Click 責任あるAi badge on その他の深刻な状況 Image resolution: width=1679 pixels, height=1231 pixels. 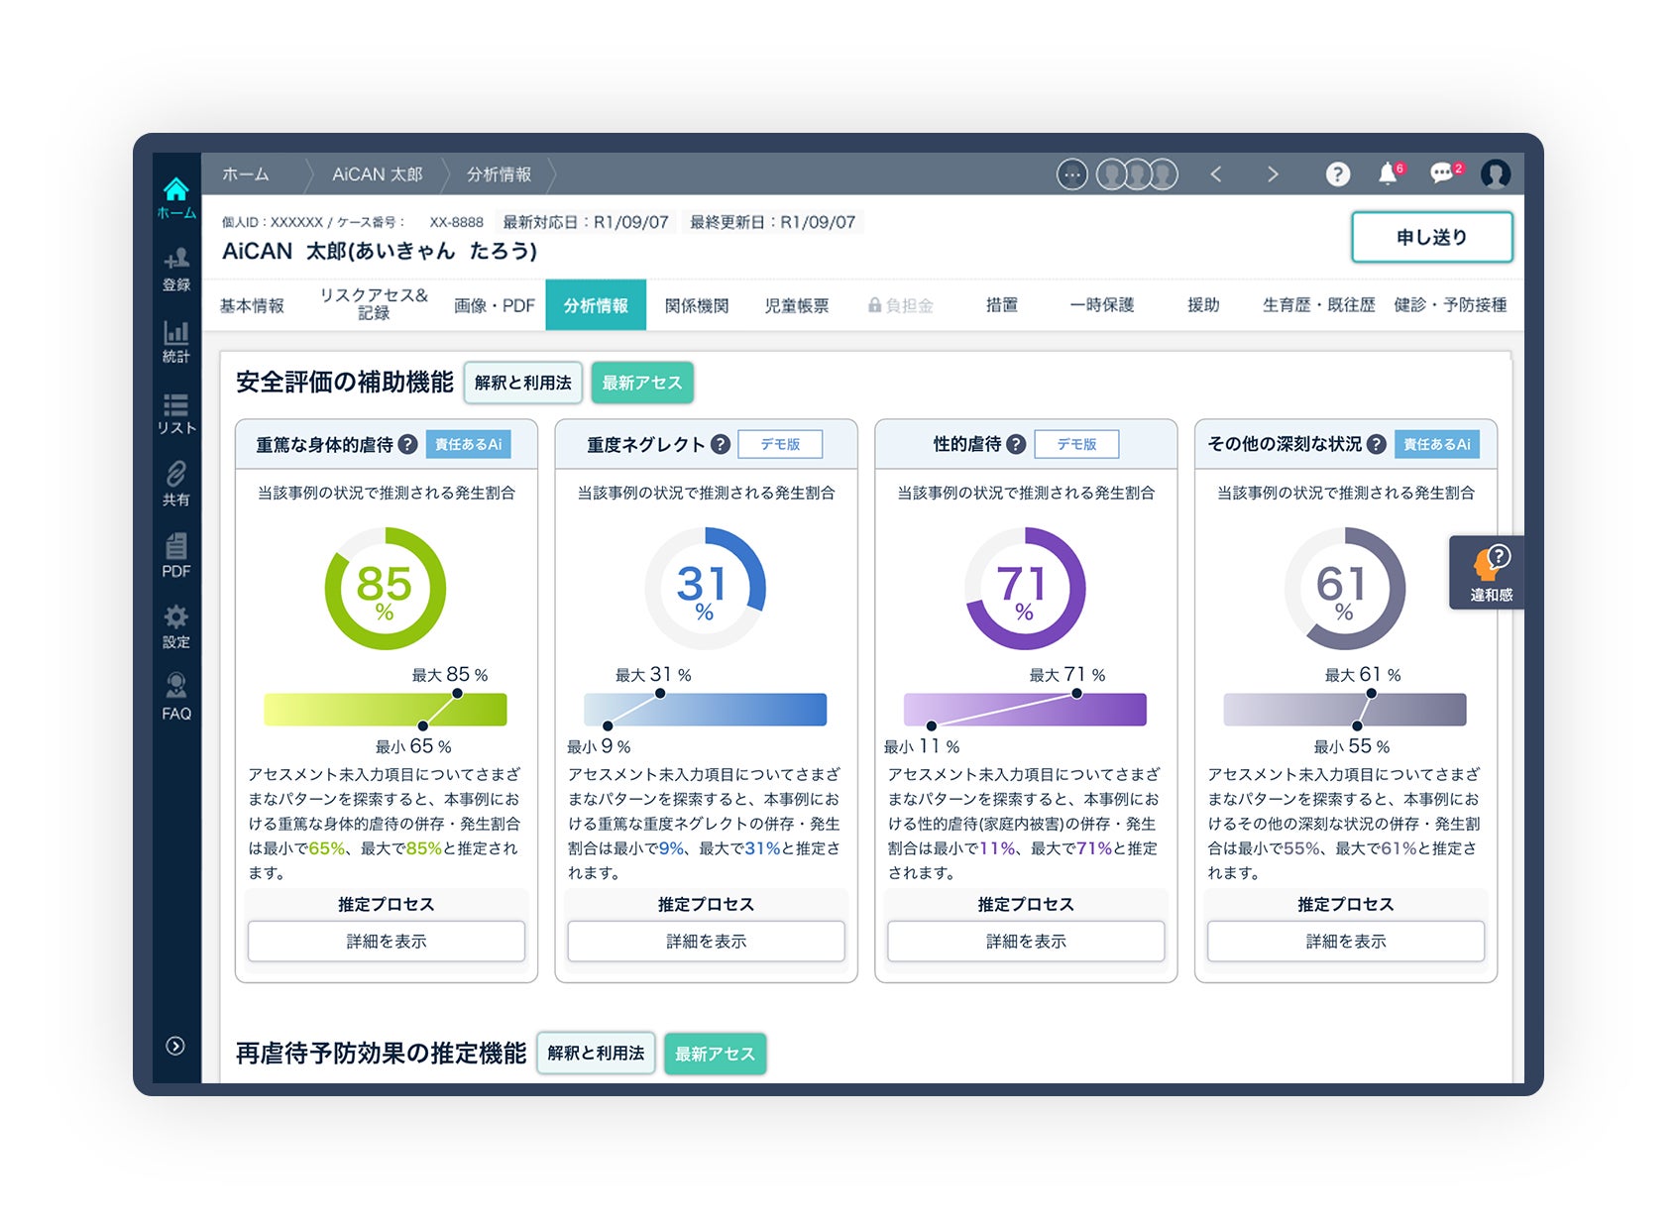1437,444
